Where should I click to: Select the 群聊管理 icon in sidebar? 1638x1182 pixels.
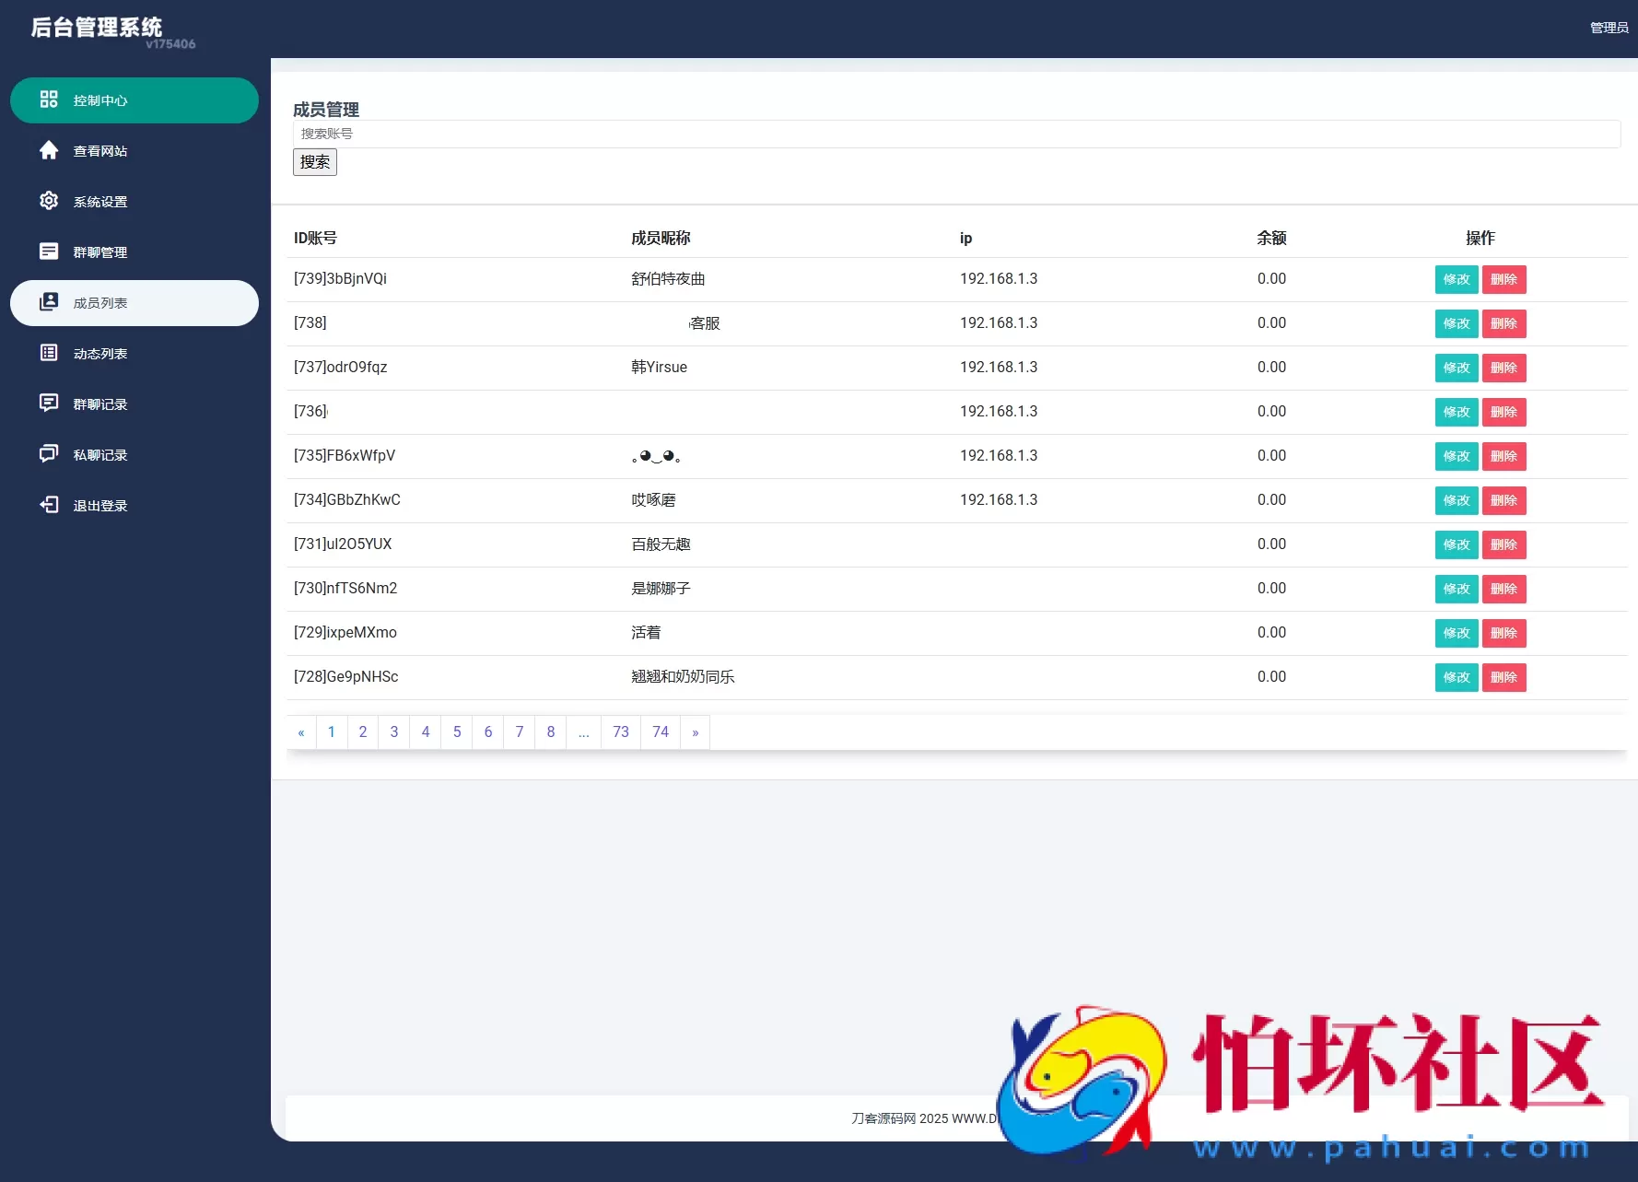pyautogui.click(x=50, y=252)
